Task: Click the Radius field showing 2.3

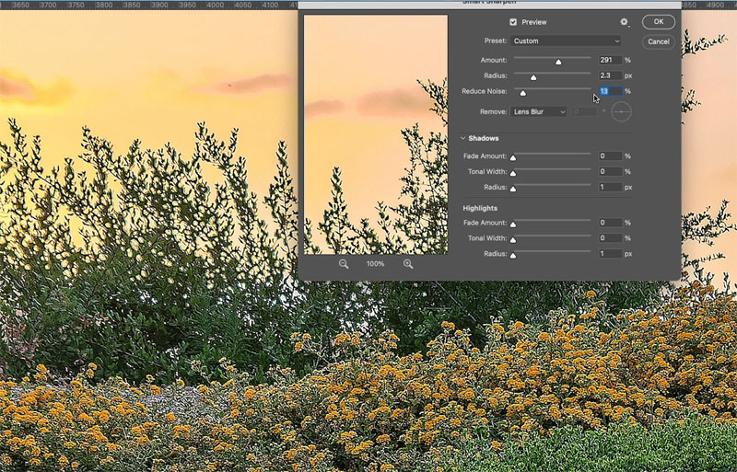Action: click(x=610, y=75)
